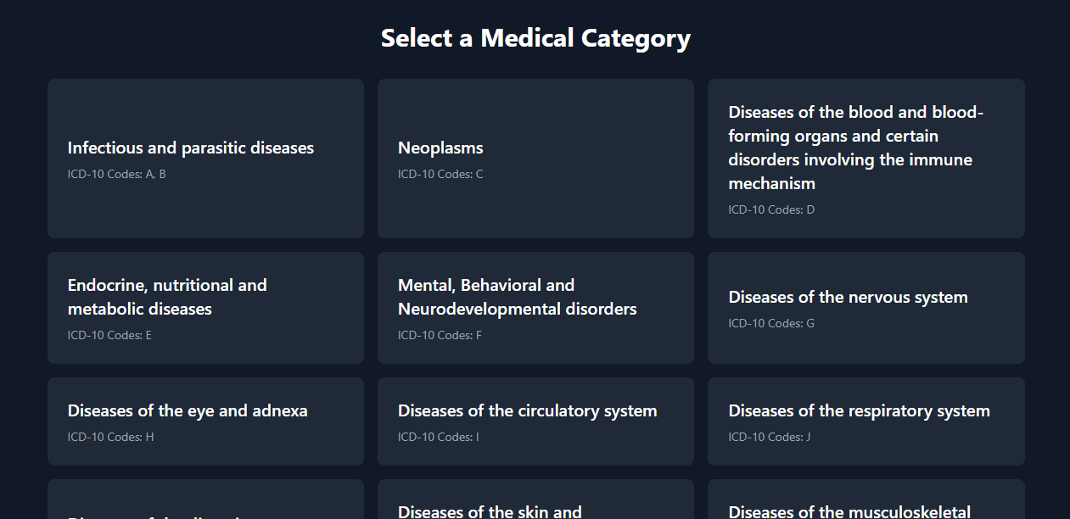1070x519 pixels.
Task: Open Mental, Behavioral and Neurodevelopmental disorders
Action: click(535, 308)
